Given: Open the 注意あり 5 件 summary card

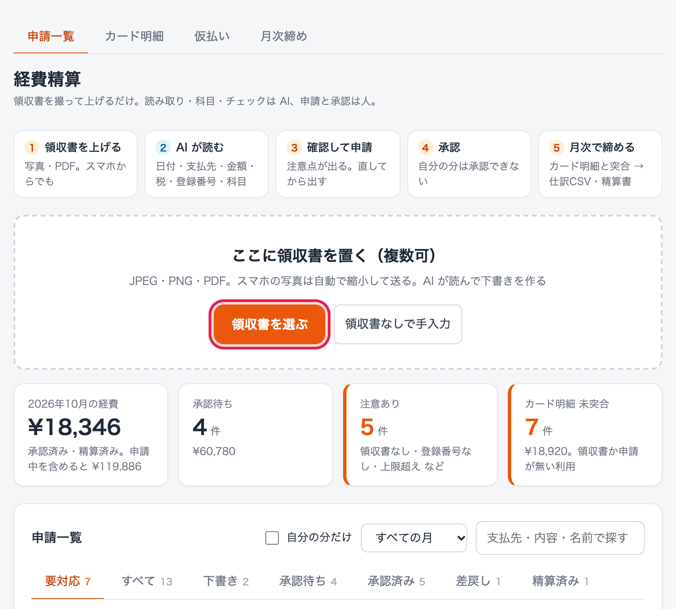Looking at the screenshot, I should [420, 435].
